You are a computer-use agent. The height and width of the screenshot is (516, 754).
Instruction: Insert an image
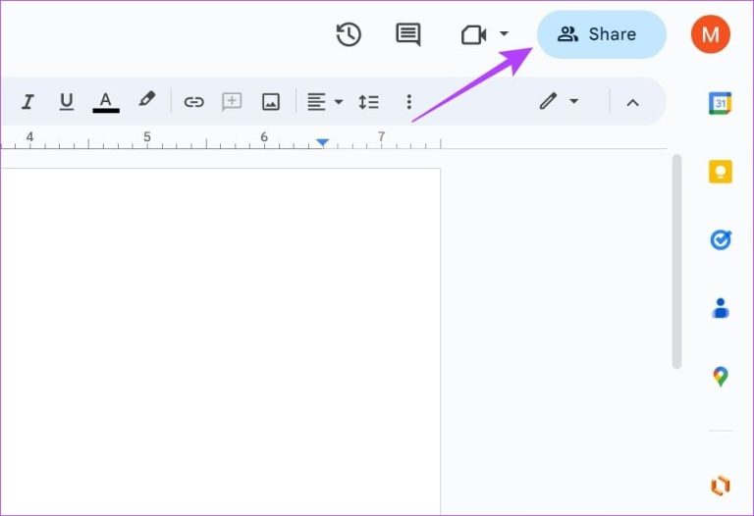click(x=270, y=101)
